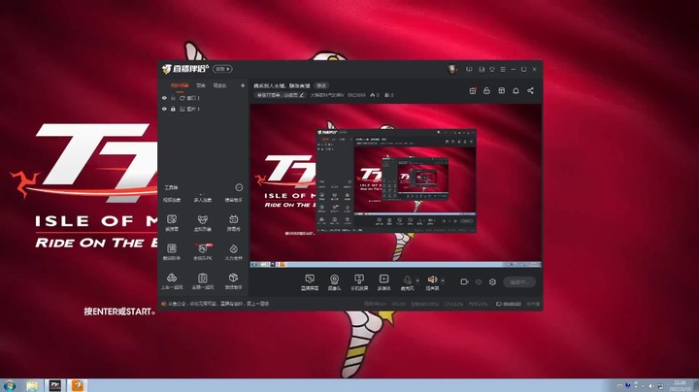
Task: Click the save disk icon in title bar
Action: pyautogui.click(x=482, y=69)
